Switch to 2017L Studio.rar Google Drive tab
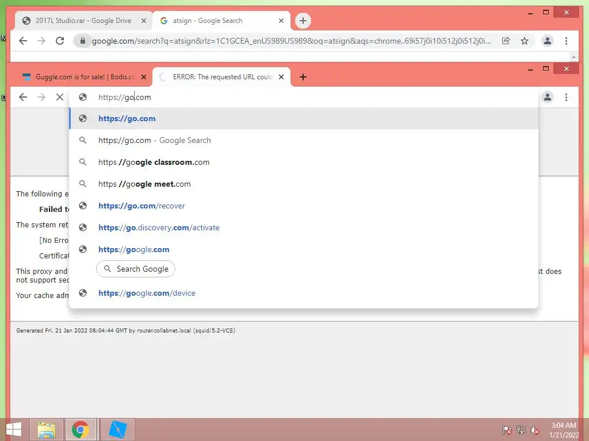The height and width of the screenshot is (441, 589). click(83, 21)
